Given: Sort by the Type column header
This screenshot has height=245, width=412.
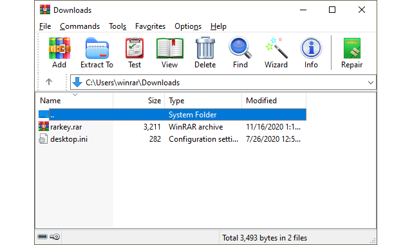Looking at the screenshot, I should click(203, 101).
